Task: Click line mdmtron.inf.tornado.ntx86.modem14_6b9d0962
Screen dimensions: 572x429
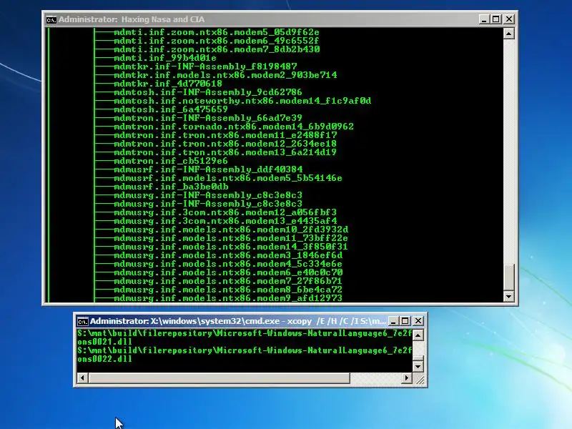Action: coord(234,127)
